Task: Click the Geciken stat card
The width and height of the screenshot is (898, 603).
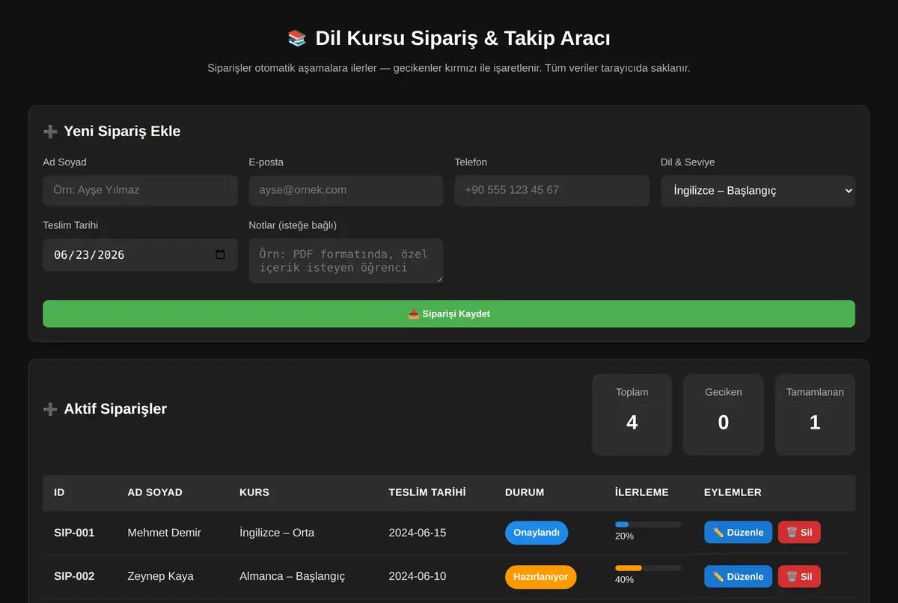Action: pos(724,414)
